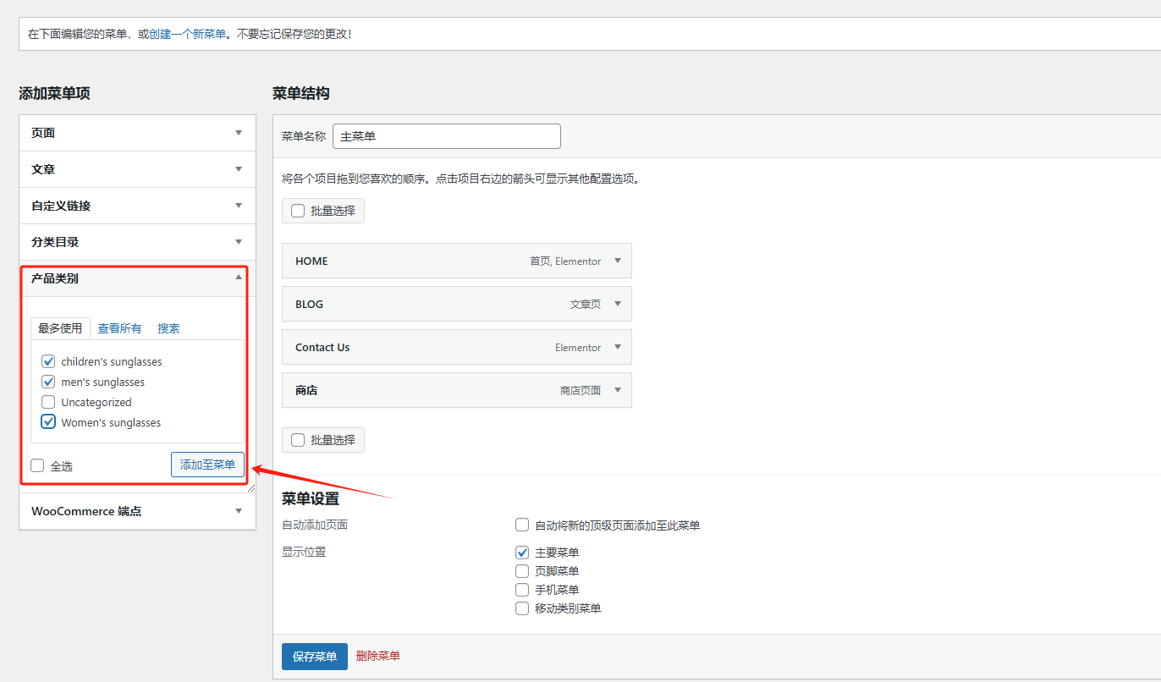Screen dimensions: 1161x682
Task: Enable the 全选 select-all checkbox
Action: [36, 465]
